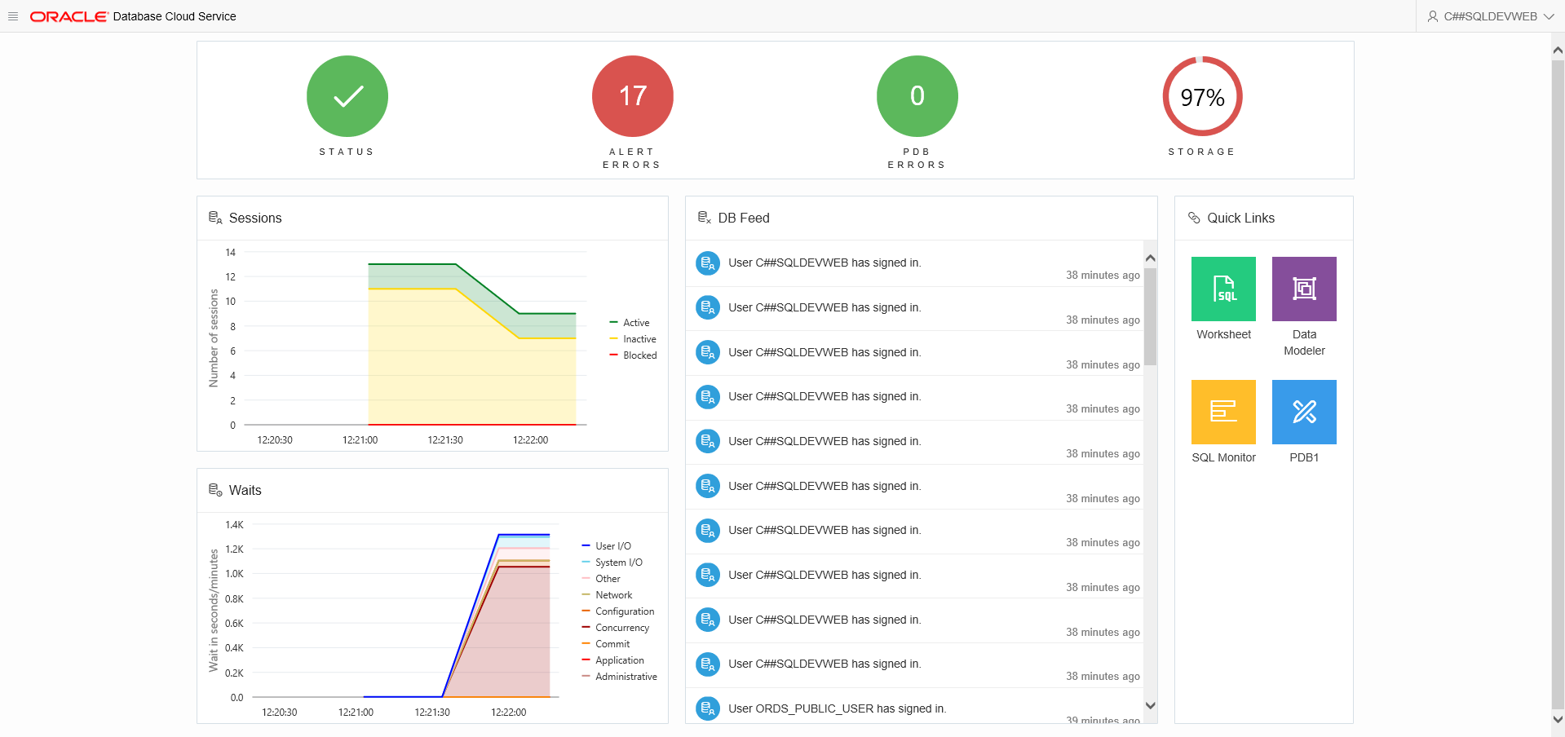Click the ORDS_PUBLIC_USER sign-in feed icon

click(708, 708)
